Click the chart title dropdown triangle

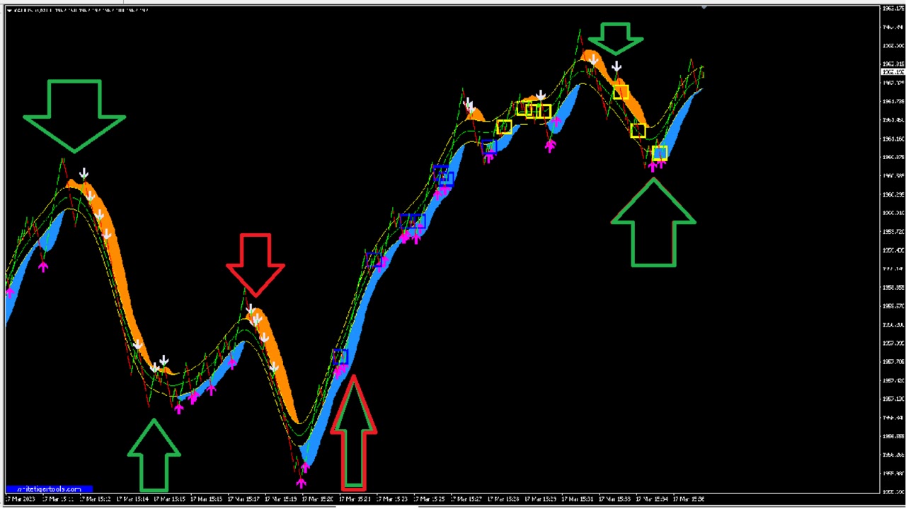tap(9, 10)
